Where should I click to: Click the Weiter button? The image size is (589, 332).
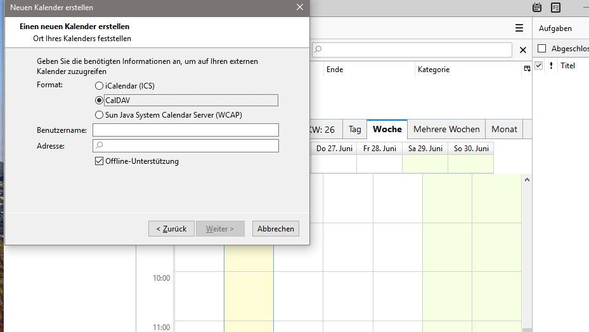point(220,228)
